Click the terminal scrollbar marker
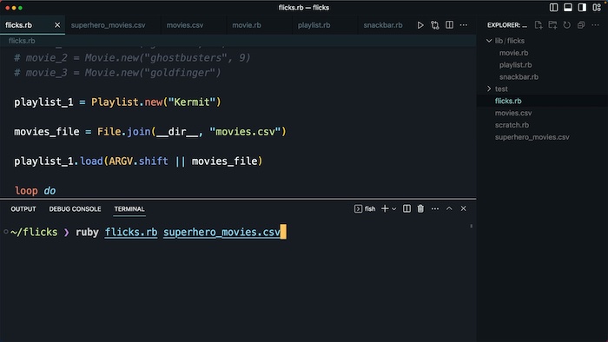Viewport: 608px width, 342px height. (471, 226)
